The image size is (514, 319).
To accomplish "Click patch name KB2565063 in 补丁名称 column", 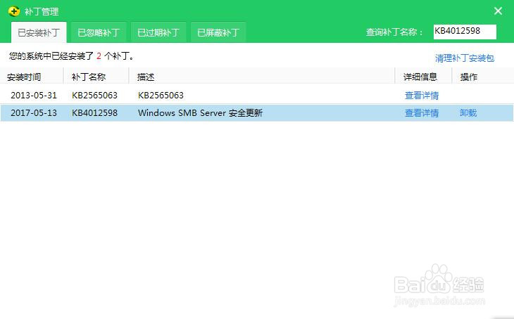I will pyautogui.click(x=95, y=96).
